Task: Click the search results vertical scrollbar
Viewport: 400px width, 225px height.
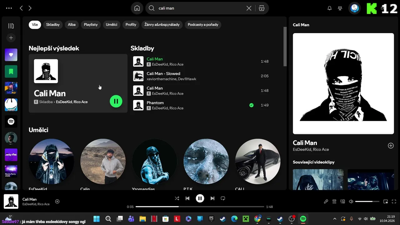Action: pyautogui.click(x=285, y=46)
